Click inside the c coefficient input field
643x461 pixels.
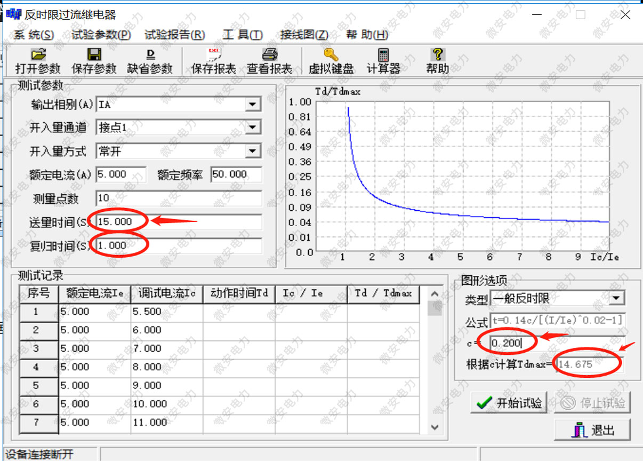click(x=507, y=342)
